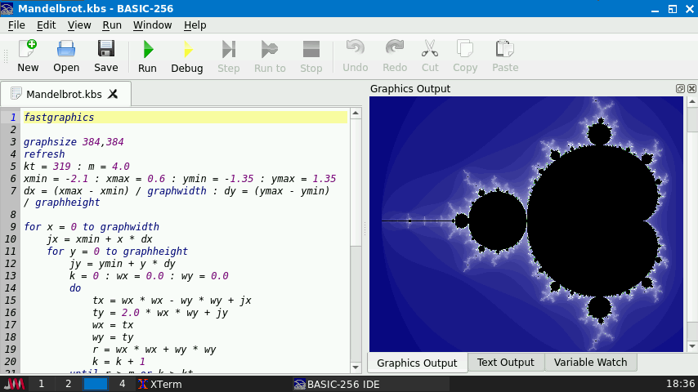Open the Run menu
The image size is (698, 392).
click(112, 25)
